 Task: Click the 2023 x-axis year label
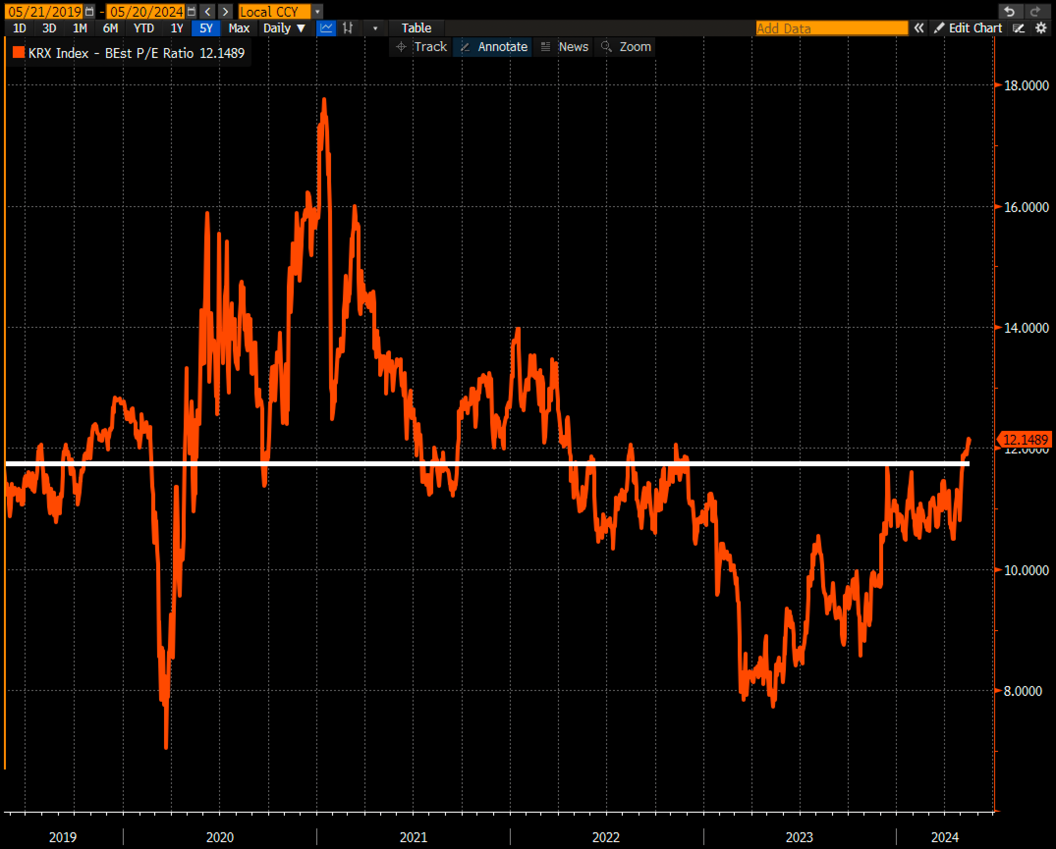pos(800,837)
